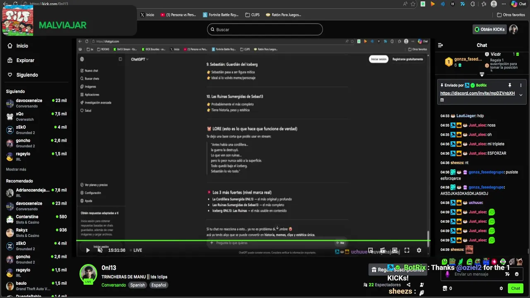Open pinned message options menu
The width and height of the screenshot is (530, 298).
pos(521,85)
